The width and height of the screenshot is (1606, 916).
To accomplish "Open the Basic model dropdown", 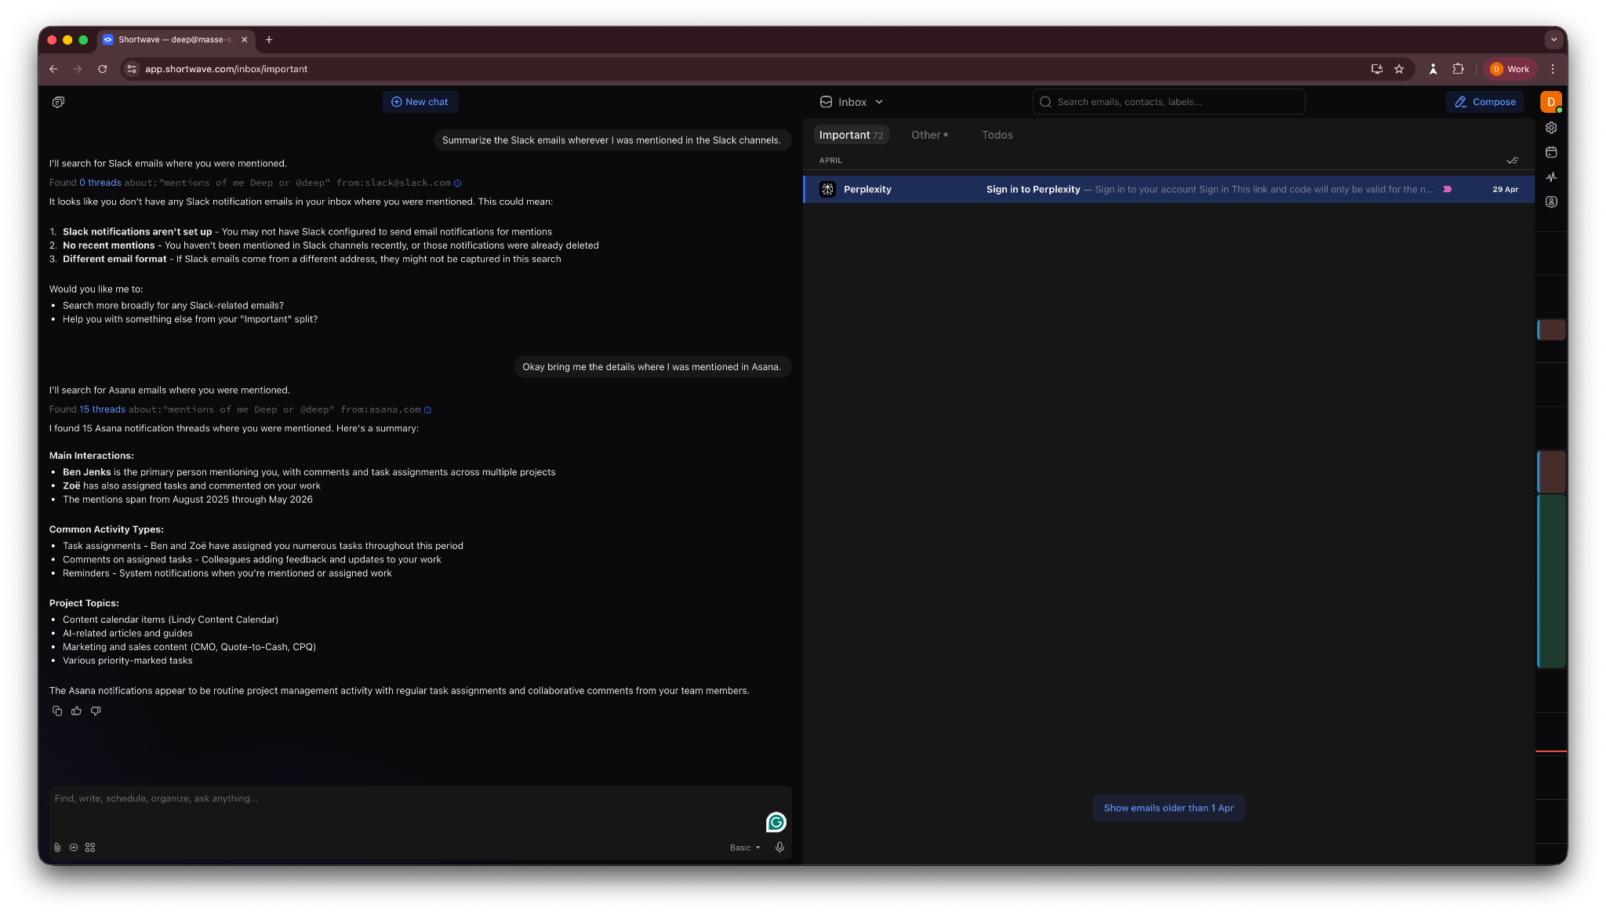I will coord(745,848).
